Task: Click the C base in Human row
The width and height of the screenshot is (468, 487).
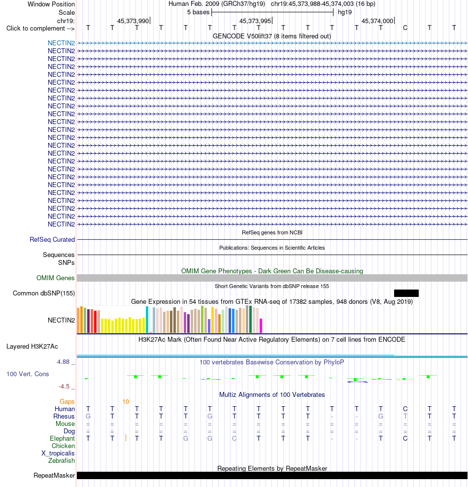Action: click(x=405, y=409)
